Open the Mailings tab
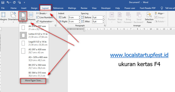This screenshot has width=175, height=92. (x=72, y=8)
